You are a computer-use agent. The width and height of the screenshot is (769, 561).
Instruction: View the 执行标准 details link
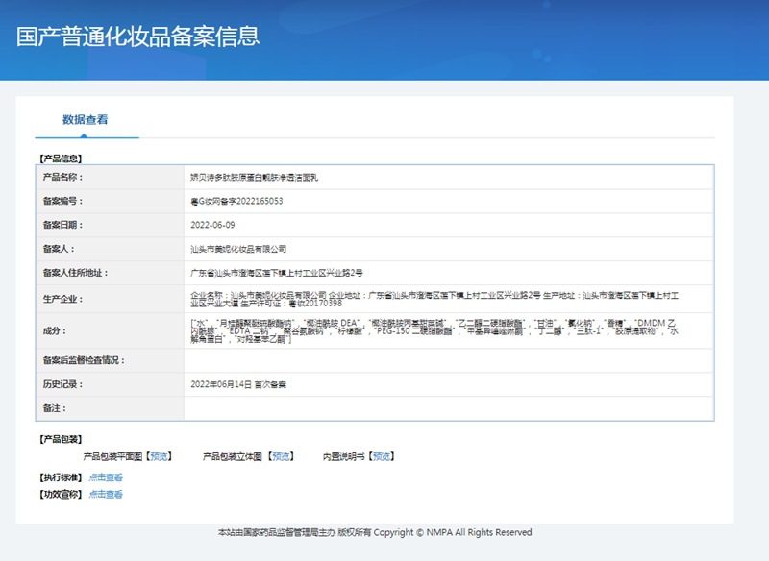(x=106, y=477)
